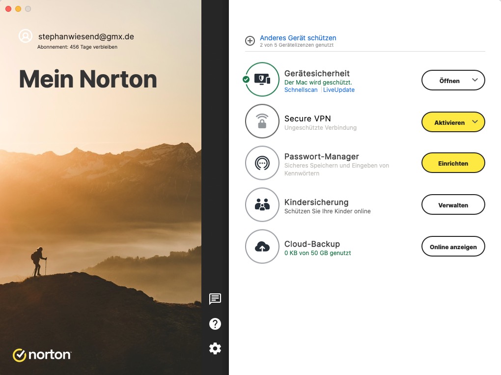Open settings with the gear icon
Image resolution: width=501 pixels, height=375 pixels.
click(x=215, y=348)
